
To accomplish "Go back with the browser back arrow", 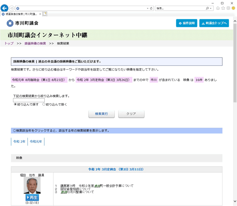I will pos(4,8).
